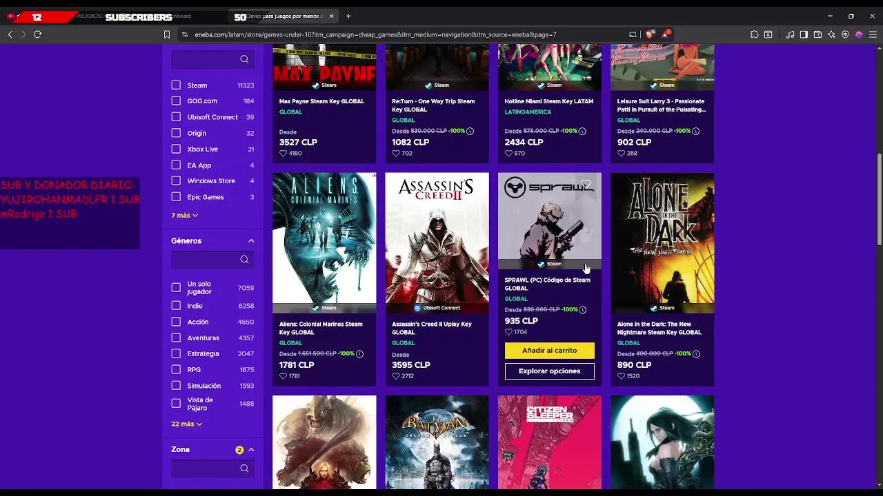This screenshot has width=883, height=496.
Task: Click 'Explorar opciones' for SPRAWL
Action: tap(549, 371)
